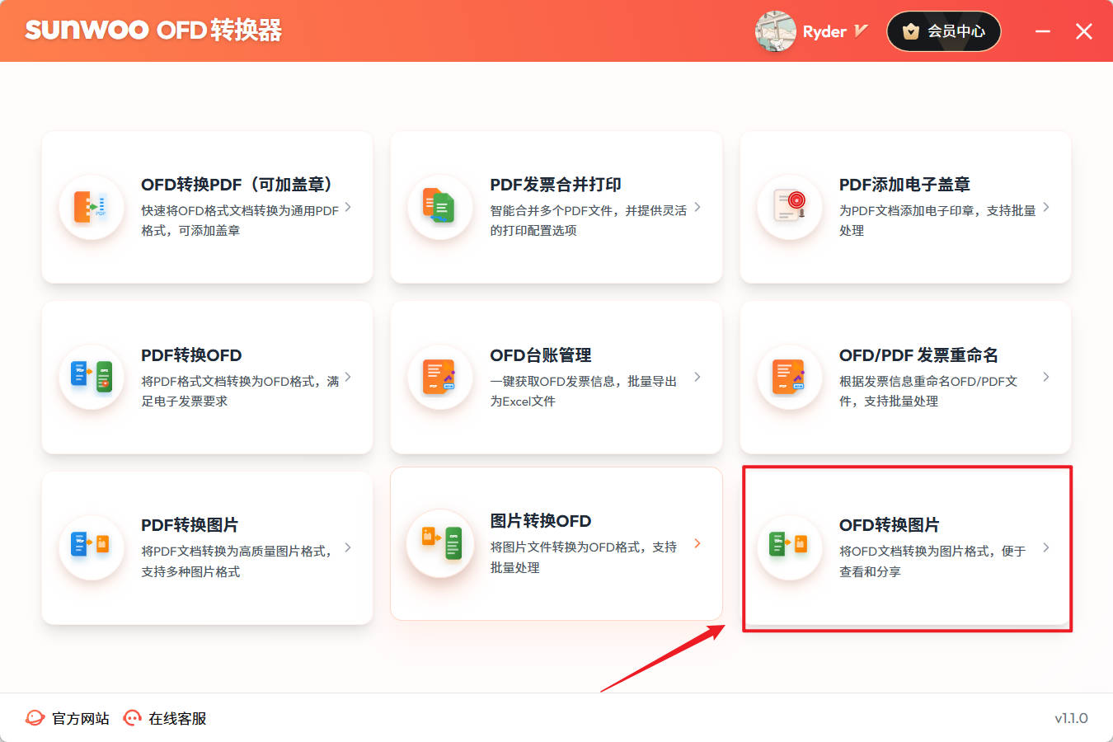
Task: Click the PDF转换OFD card icon
Action: point(92,377)
